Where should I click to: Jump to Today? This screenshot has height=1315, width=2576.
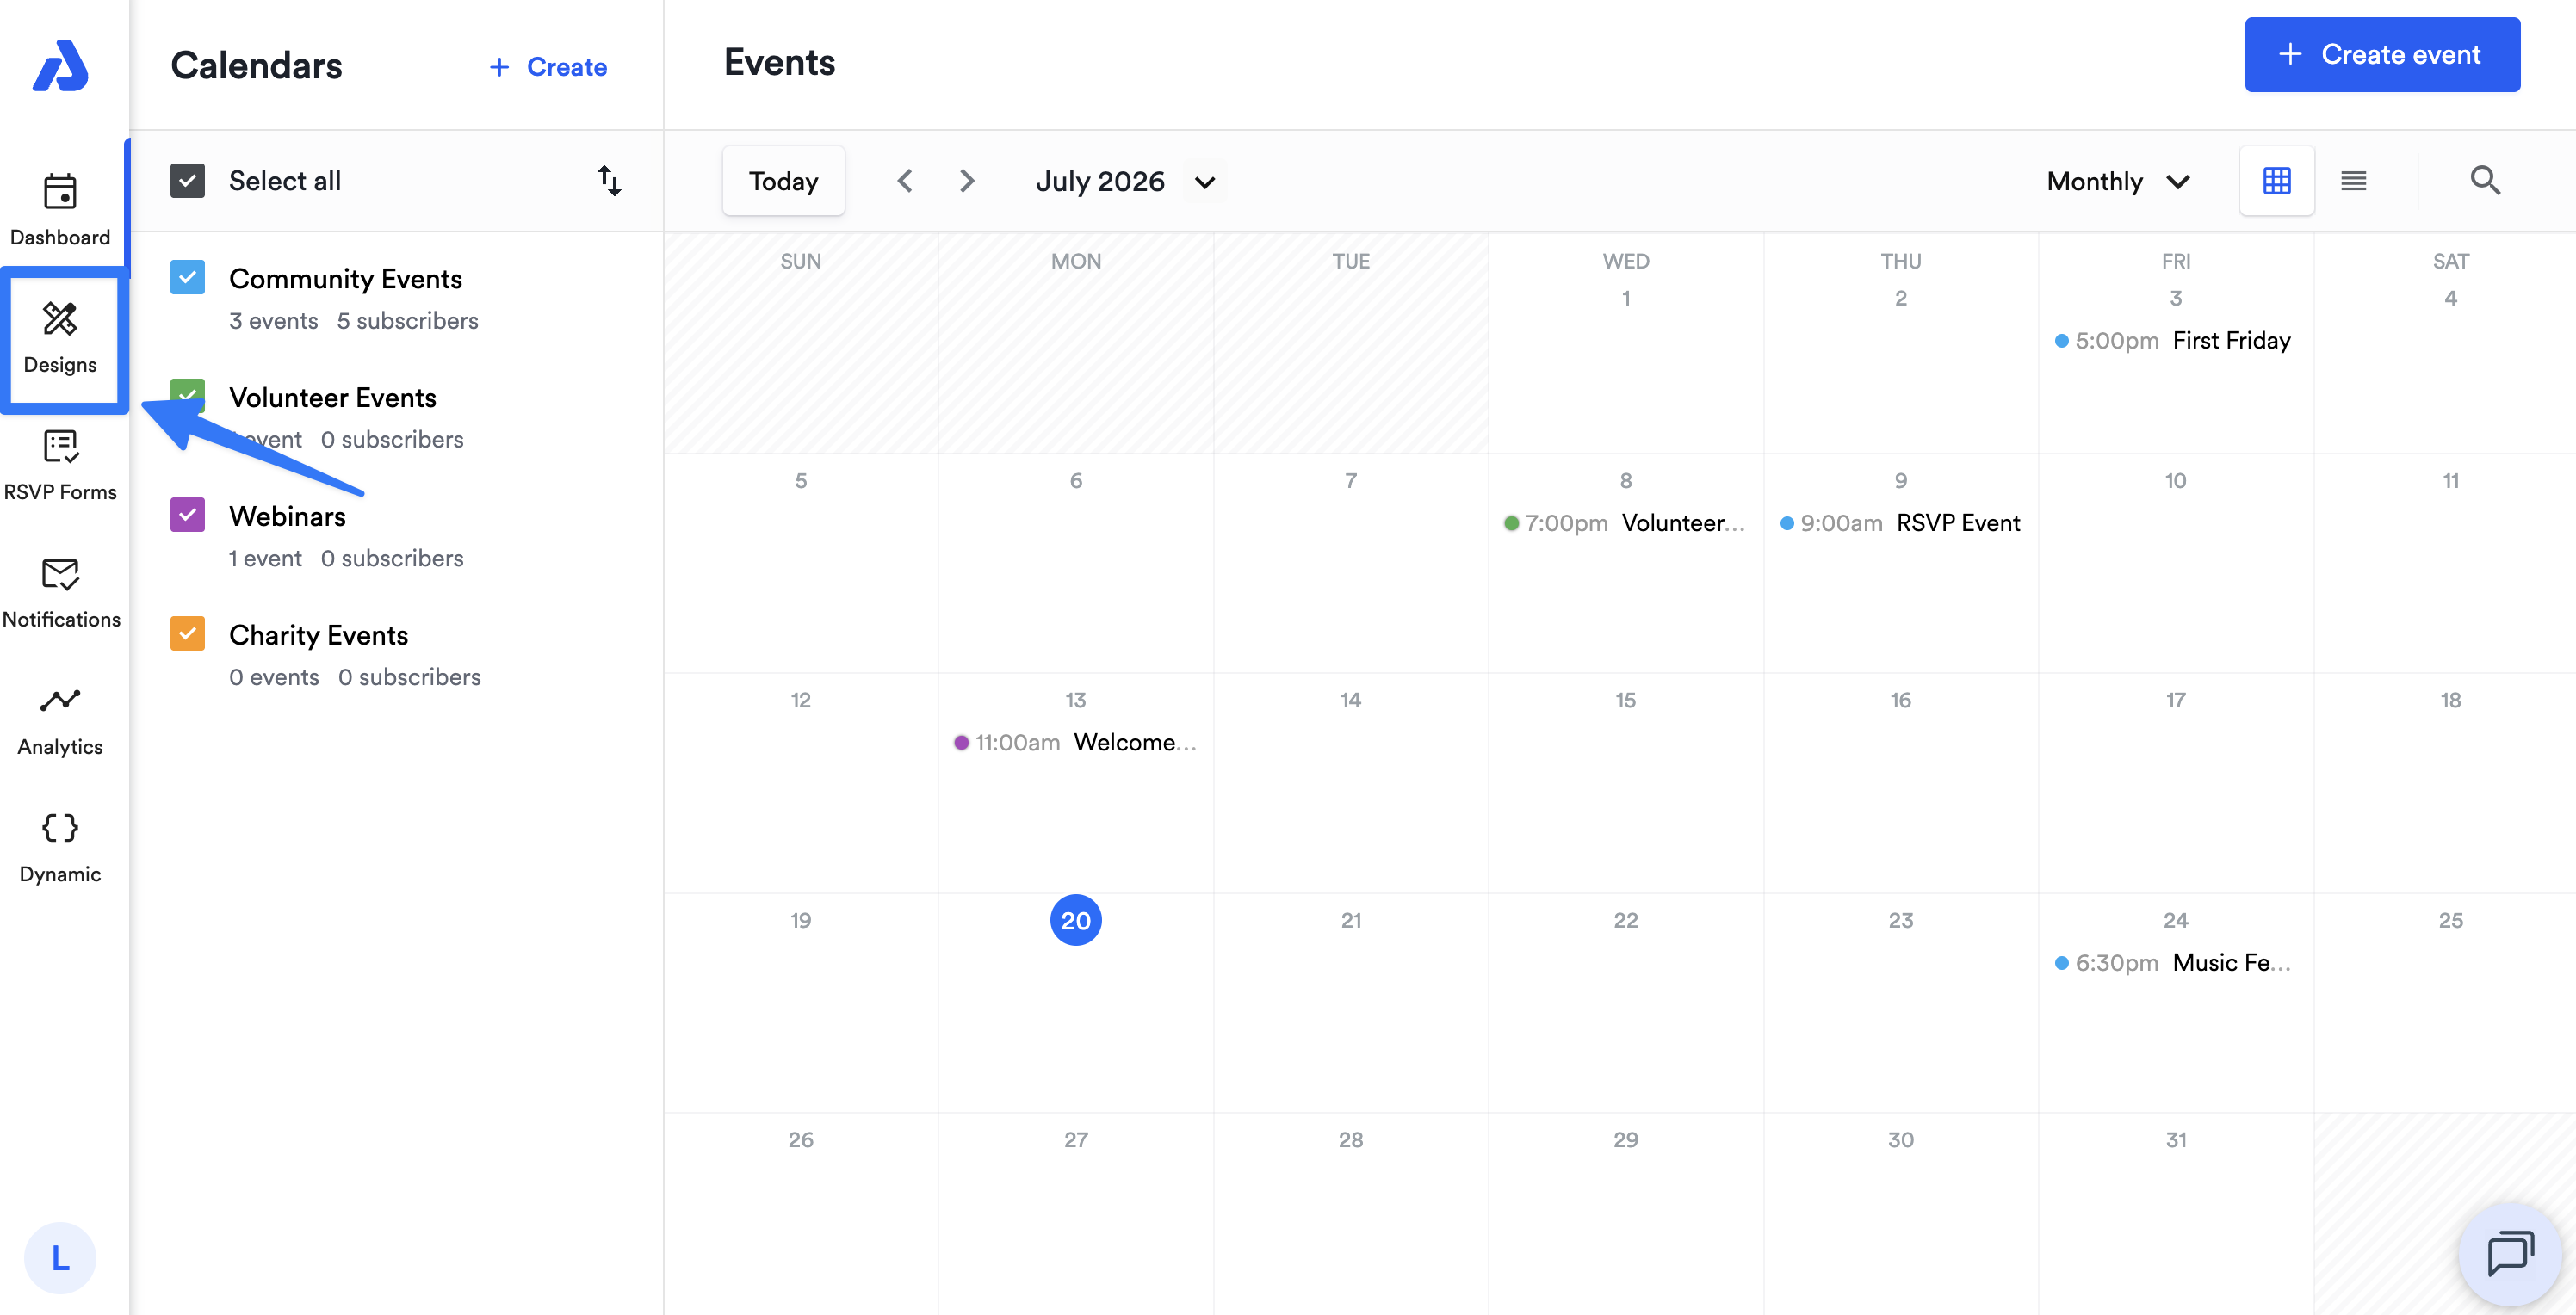[x=784, y=181]
